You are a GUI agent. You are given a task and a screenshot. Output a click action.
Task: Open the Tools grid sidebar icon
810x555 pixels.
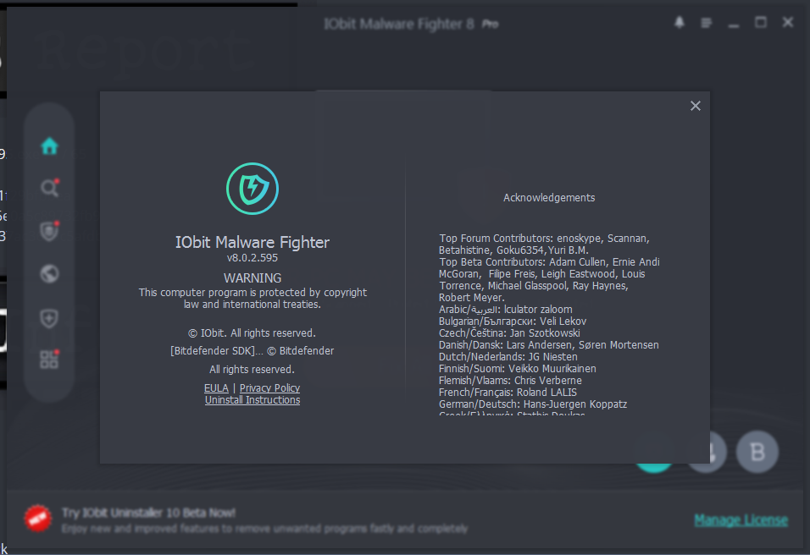pos(50,359)
